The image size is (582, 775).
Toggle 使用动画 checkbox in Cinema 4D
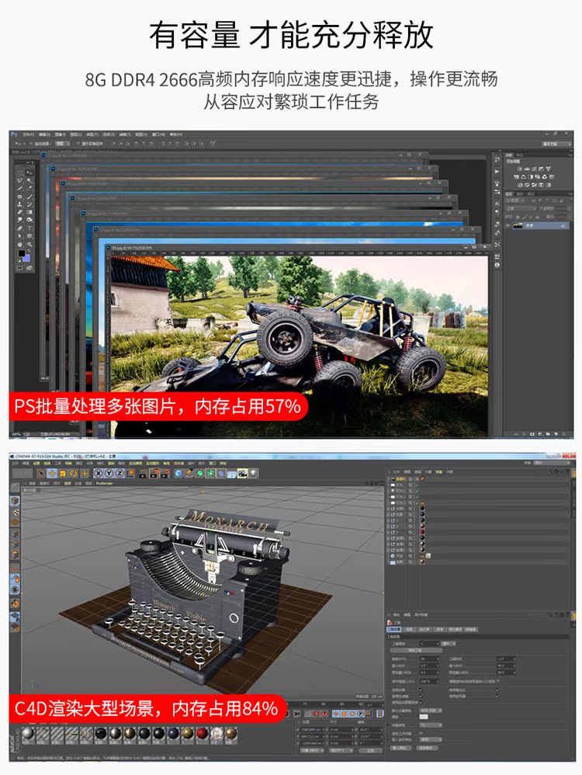[x=421, y=690]
